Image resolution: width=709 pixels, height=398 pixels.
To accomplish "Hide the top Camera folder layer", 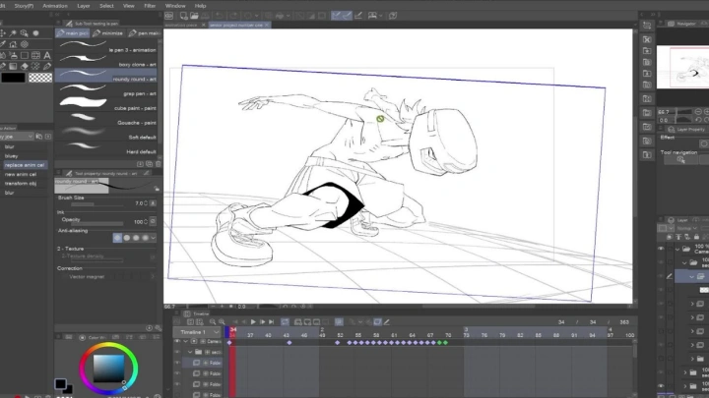I will point(661,249).
